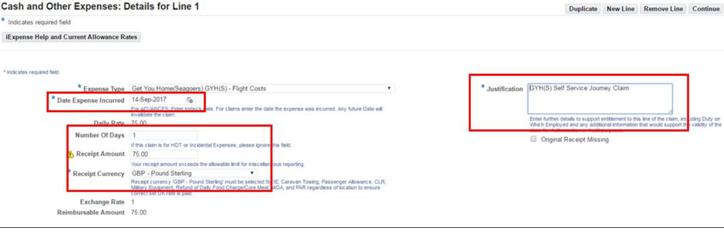Image resolution: width=724 pixels, height=233 pixels.
Task: Add a New Line to the claim
Action: (620, 9)
